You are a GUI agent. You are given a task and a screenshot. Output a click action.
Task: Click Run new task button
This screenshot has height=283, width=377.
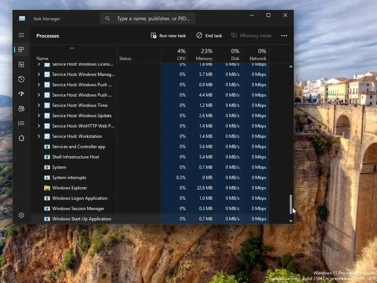pyautogui.click(x=168, y=36)
